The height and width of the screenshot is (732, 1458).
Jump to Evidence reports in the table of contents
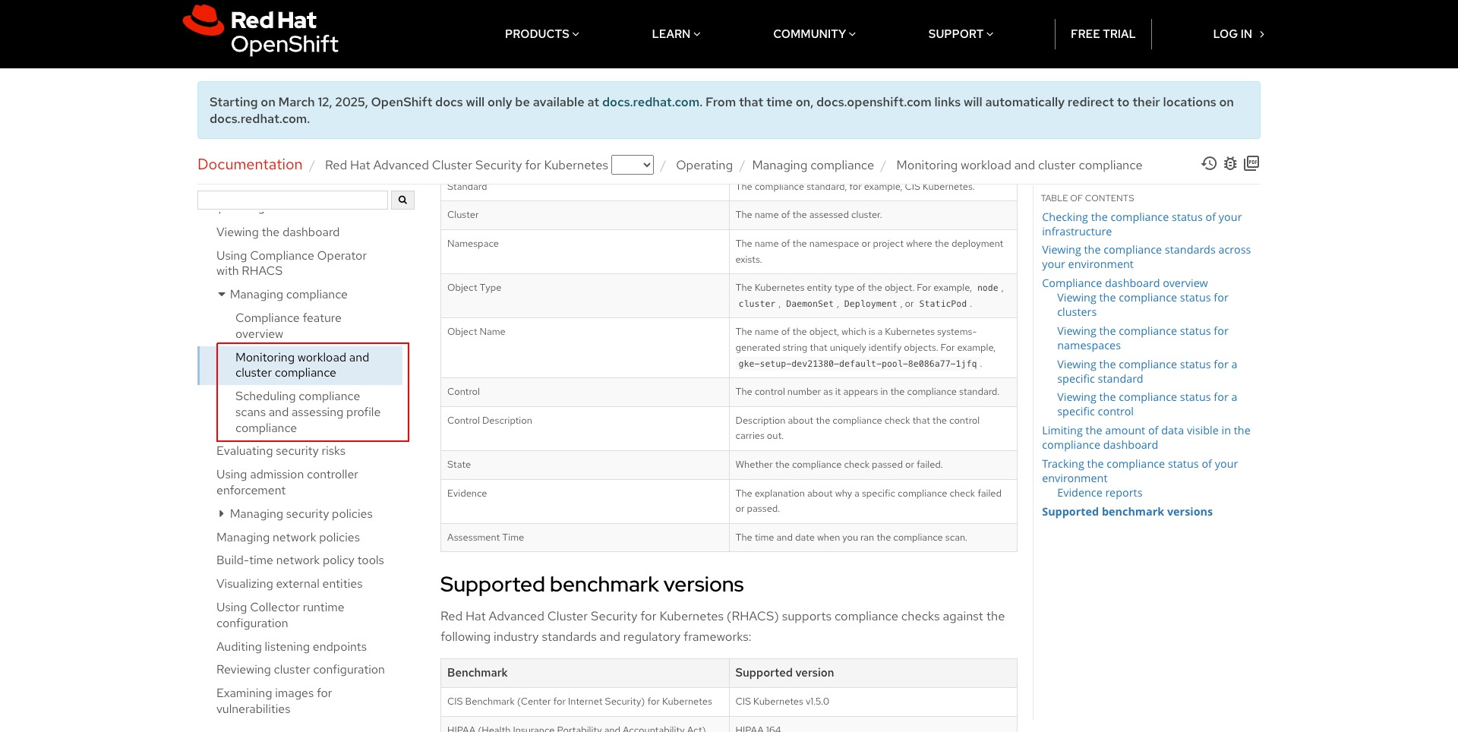[1100, 493]
